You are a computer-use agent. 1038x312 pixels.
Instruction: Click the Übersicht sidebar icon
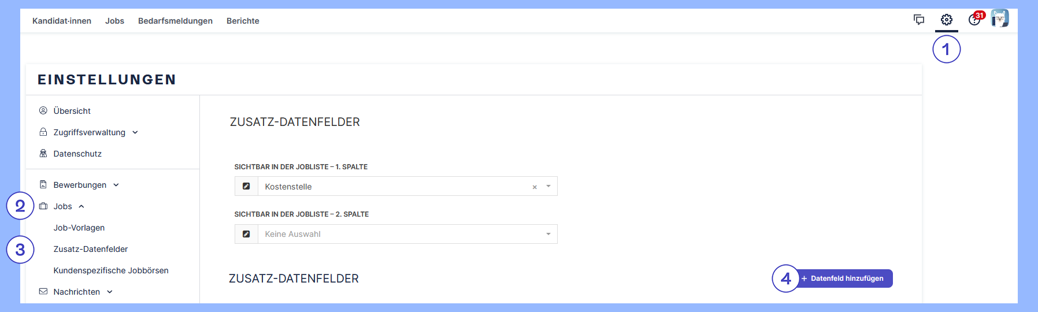43,110
